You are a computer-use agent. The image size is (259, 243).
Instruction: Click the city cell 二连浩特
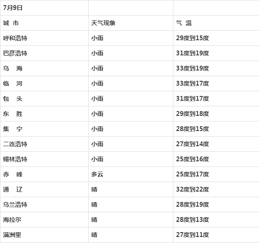click(44, 144)
